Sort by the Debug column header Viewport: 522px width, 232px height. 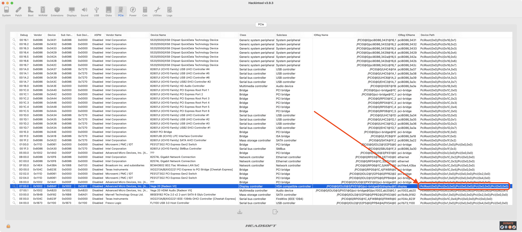click(24, 35)
